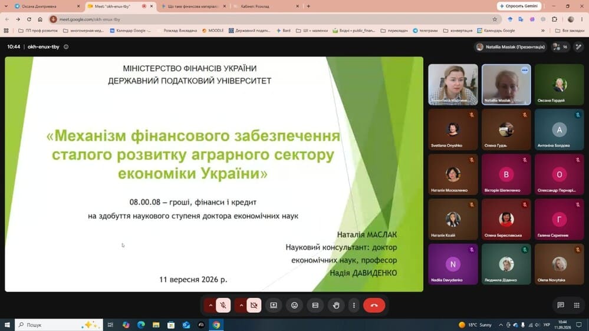This screenshot has height=331, width=589.
Task: Turn on captions in meeting toolbar
Action: point(315,306)
